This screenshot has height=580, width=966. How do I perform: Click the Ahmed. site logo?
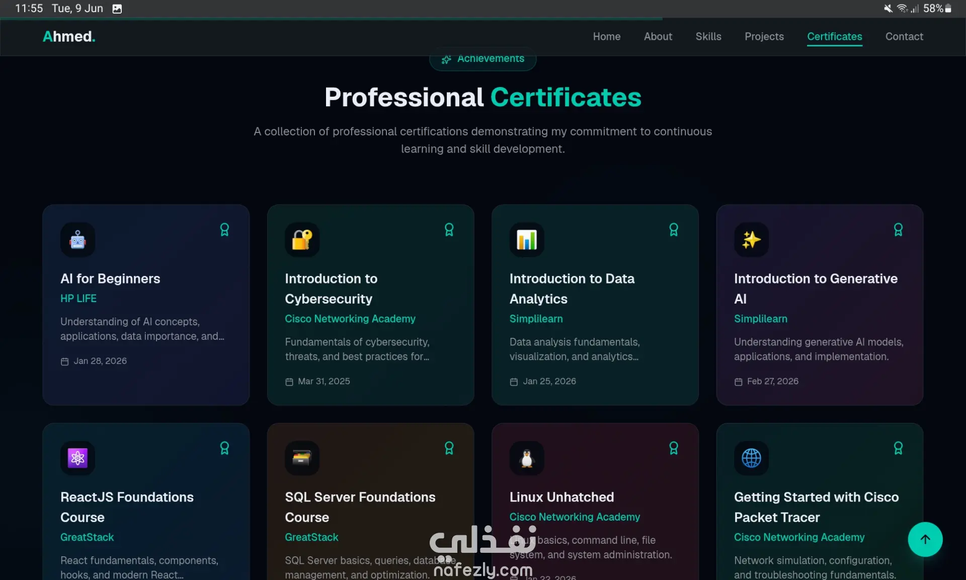pyautogui.click(x=69, y=37)
